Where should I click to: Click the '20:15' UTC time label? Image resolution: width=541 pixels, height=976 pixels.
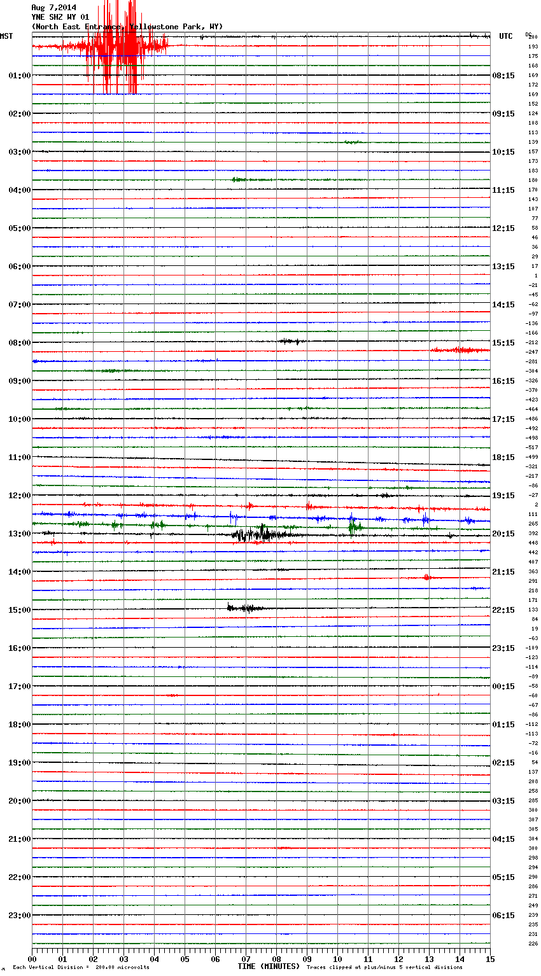pos(503,534)
